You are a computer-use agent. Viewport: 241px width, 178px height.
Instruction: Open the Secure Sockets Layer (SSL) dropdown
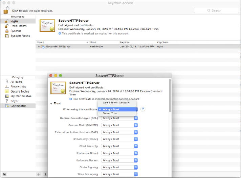[119, 118]
